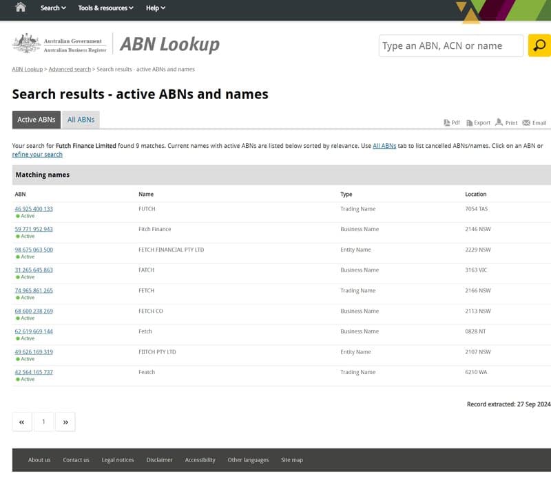The height and width of the screenshot is (480, 551).
Task: Click the Record extracted date text
Action: click(x=508, y=404)
